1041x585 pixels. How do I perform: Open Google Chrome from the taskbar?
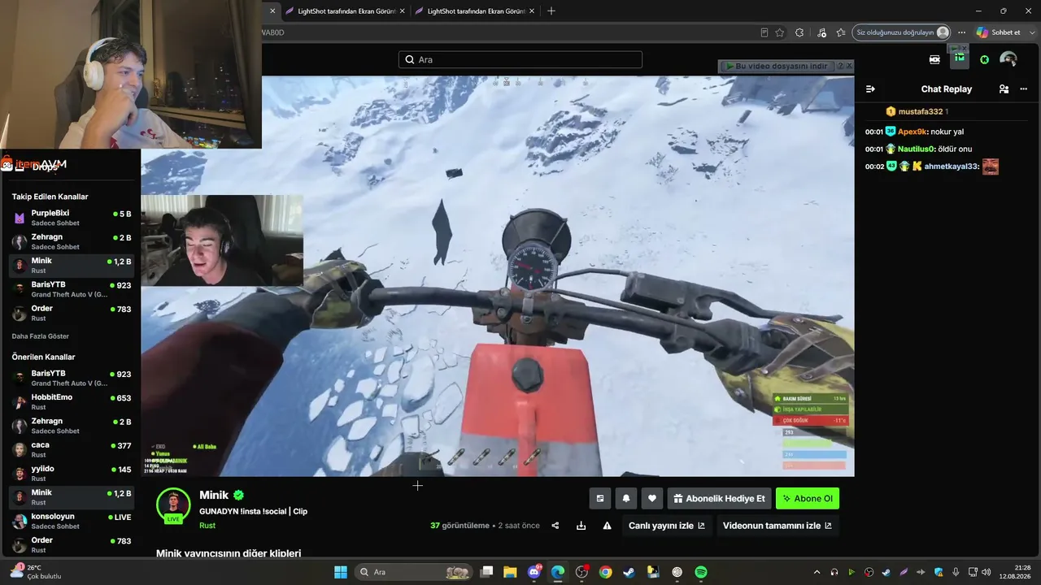[605, 572]
